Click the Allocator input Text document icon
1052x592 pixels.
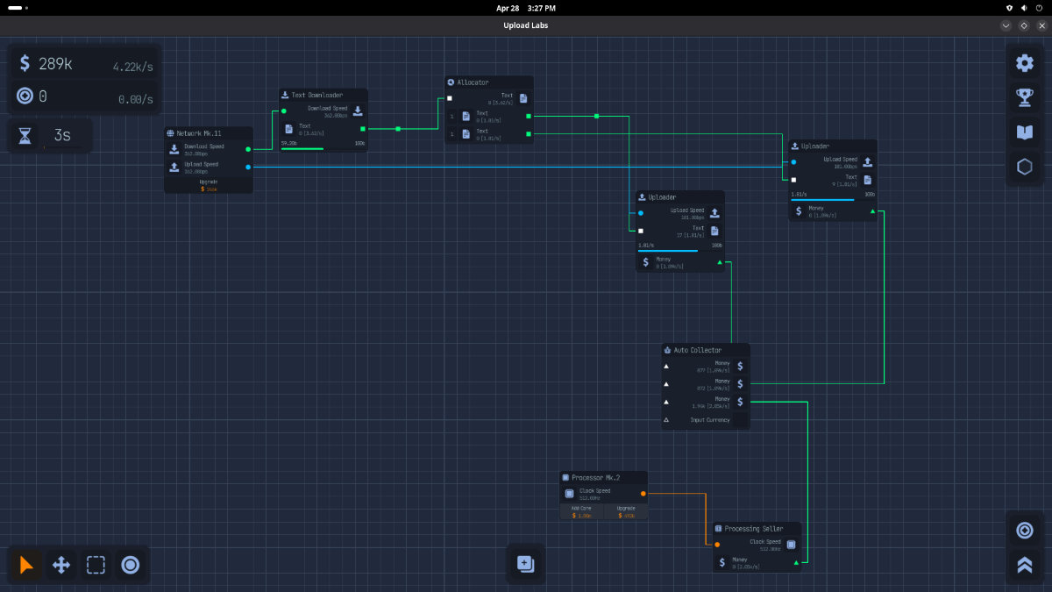[523, 98]
